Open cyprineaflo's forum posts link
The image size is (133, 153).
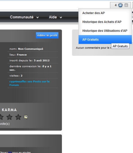tap(30, 83)
